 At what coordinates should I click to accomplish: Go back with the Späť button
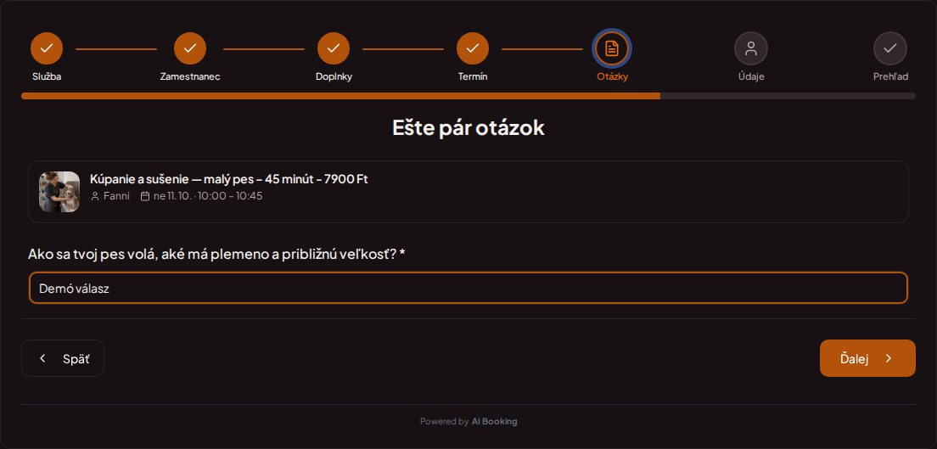[x=63, y=358]
